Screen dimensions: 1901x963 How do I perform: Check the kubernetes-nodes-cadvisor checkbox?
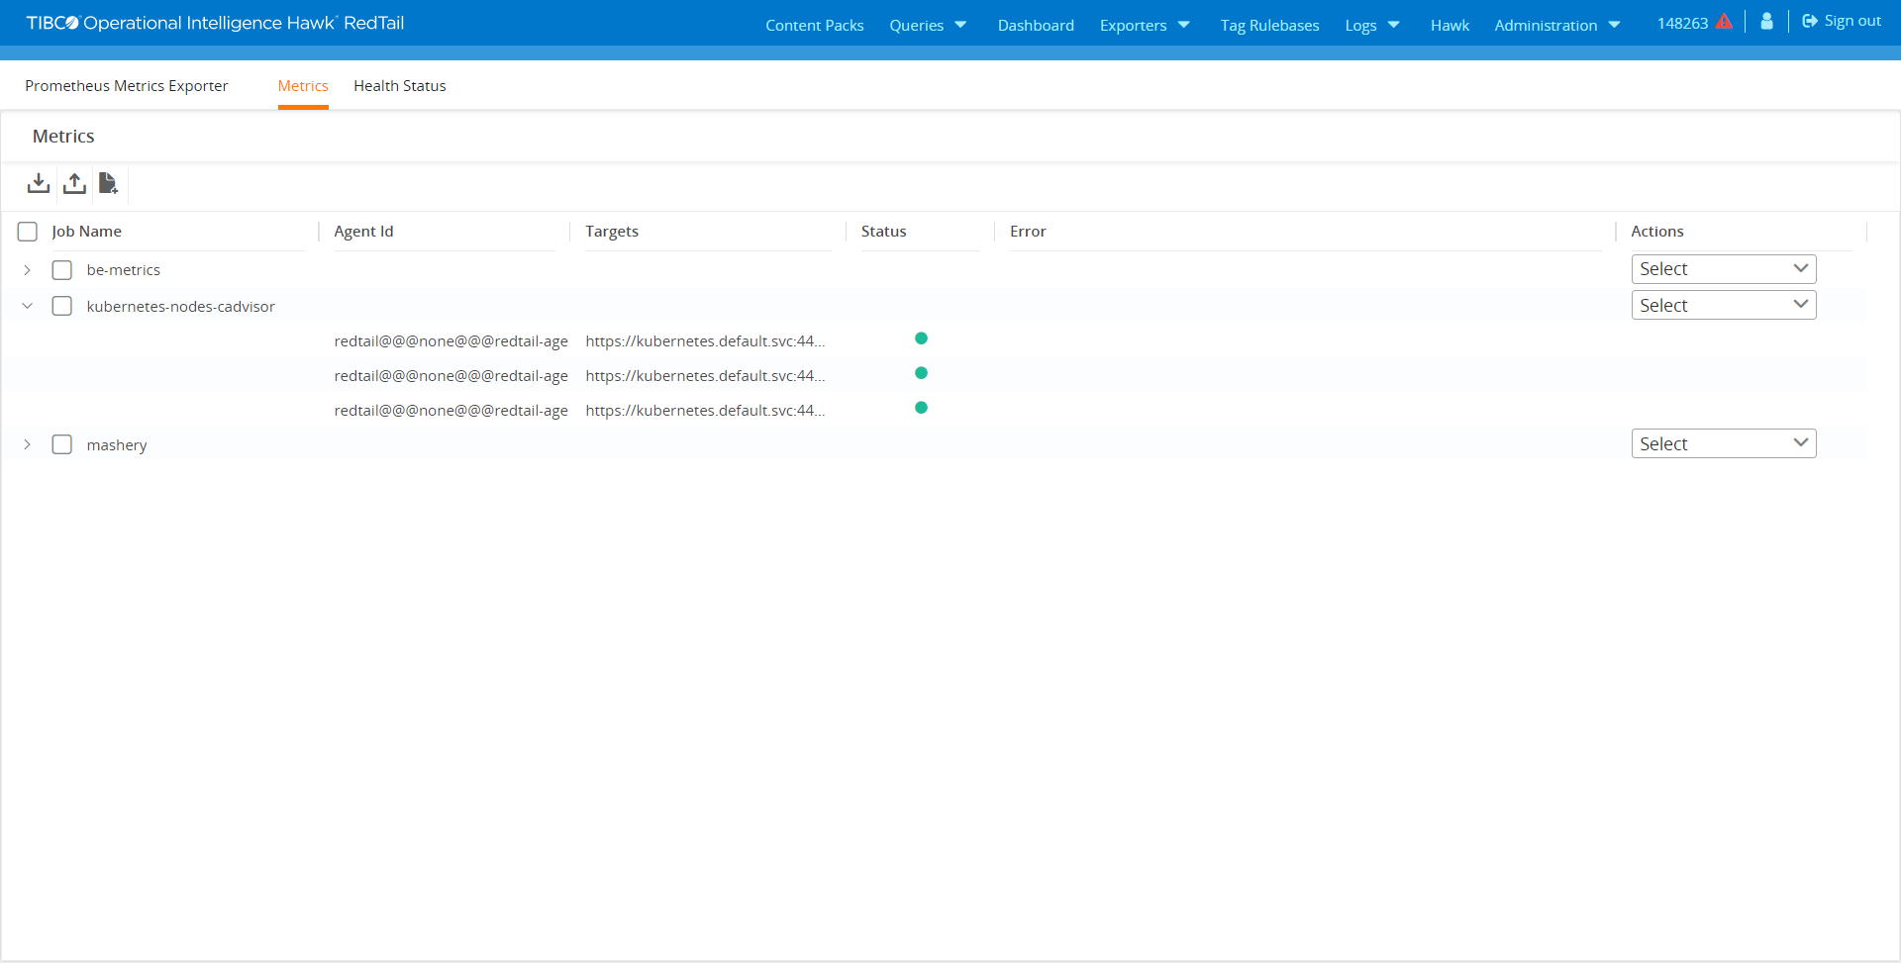(x=62, y=306)
